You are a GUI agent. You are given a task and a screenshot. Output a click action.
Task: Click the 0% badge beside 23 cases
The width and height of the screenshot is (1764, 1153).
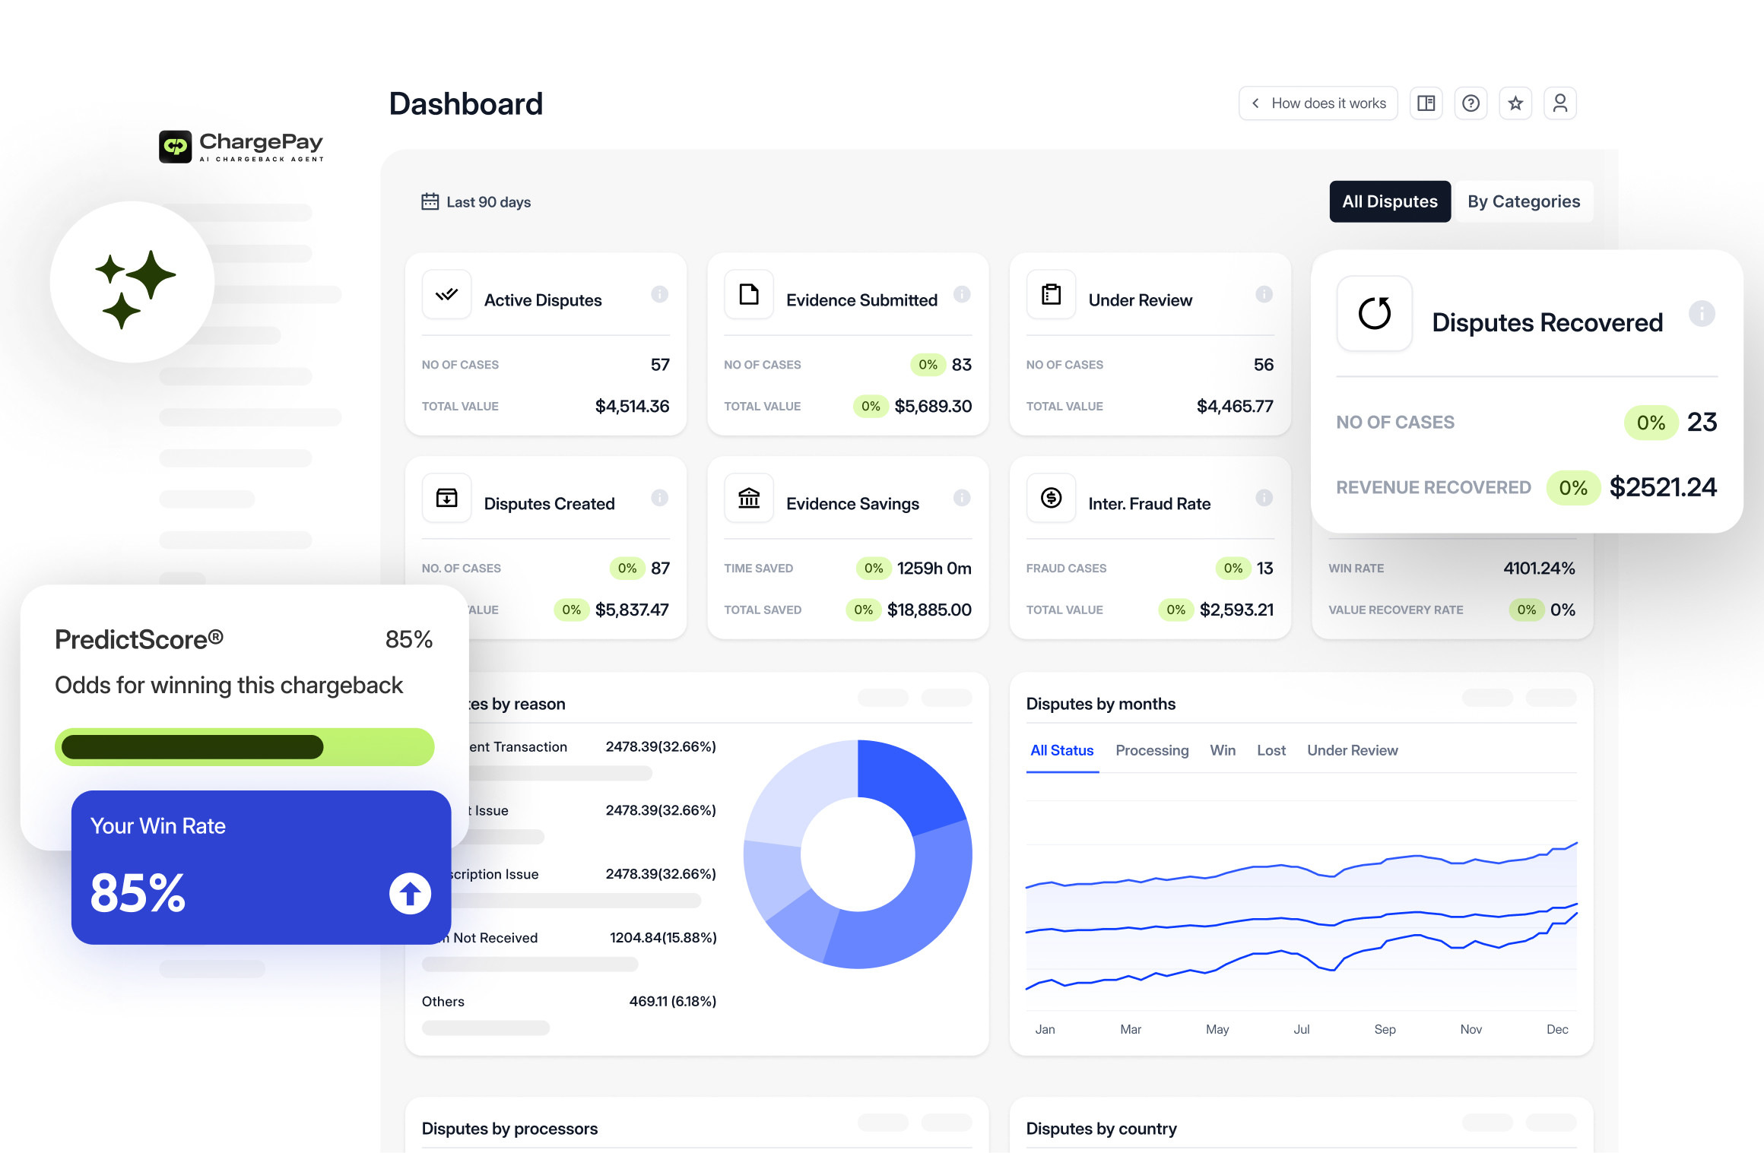click(1651, 423)
